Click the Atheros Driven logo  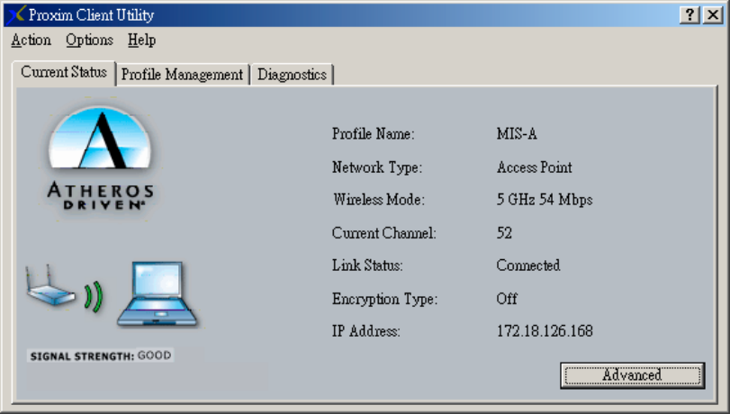(101, 158)
